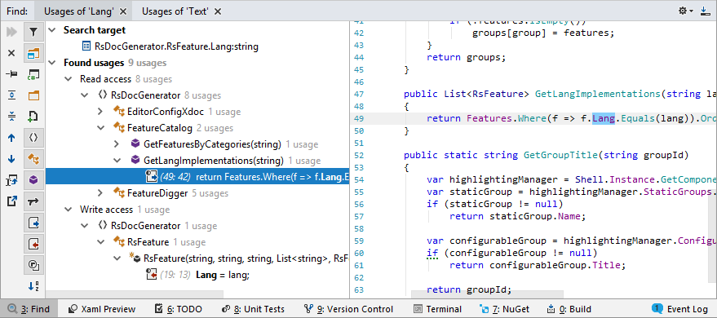Toggle the funnel filter button
The width and height of the screenshot is (717, 318).
[x=33, y=32]
